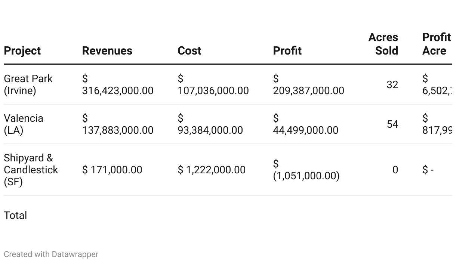Click the Shipyard & Candlestick (SF) cell
Screen dimensions: 456x263
pyautogui.click(x=31, y=170)
